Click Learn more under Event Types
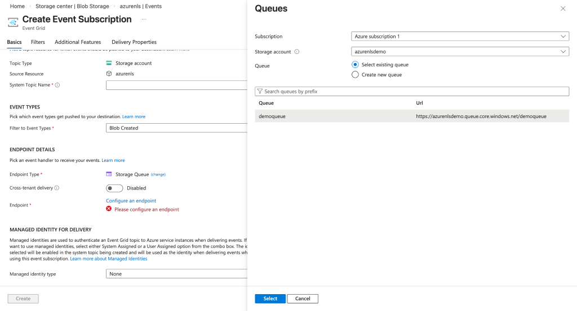Viewport: 577px width, 311px height. tap(134, 116)
